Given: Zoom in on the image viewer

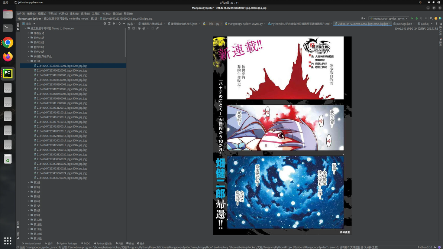Looking at the screenshot, I should 139,29.
